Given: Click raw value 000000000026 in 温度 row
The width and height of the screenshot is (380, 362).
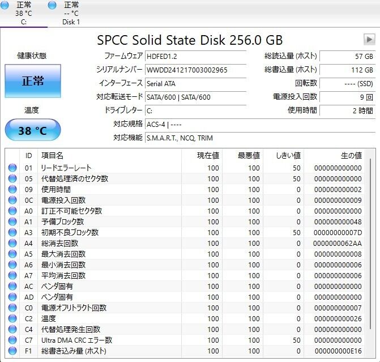Looking at the screenshot, I should (x=338, y=318).
